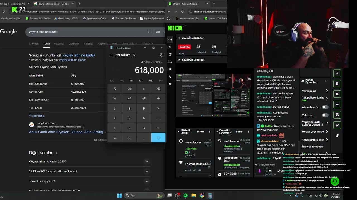Toggle the Yalnızca... chat mode switch
Image resolution: width=357 pixels, height=200 pixels.
click(325, 115)
